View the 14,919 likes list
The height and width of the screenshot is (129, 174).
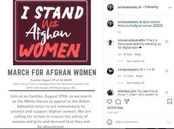click(x=115, y=108)
